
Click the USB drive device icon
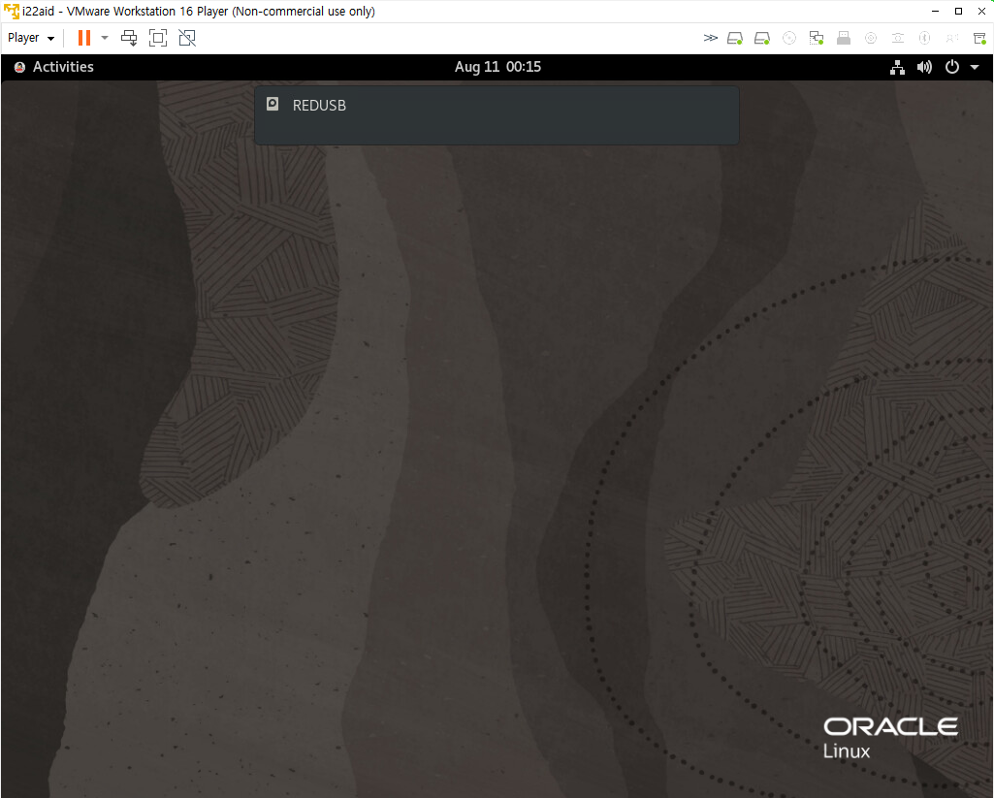point(844,38)
